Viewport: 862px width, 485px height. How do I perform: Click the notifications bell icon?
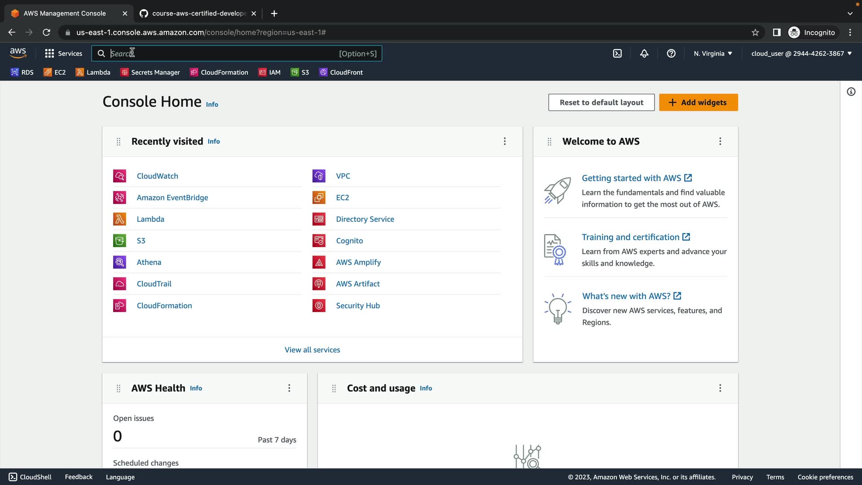tap(644, 53)
